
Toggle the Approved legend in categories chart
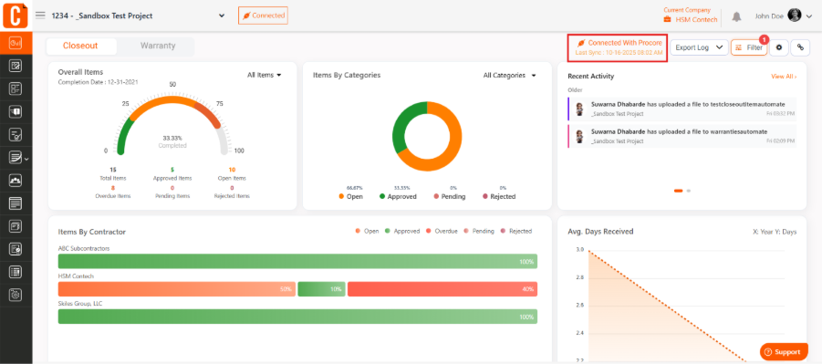(398, 197)
